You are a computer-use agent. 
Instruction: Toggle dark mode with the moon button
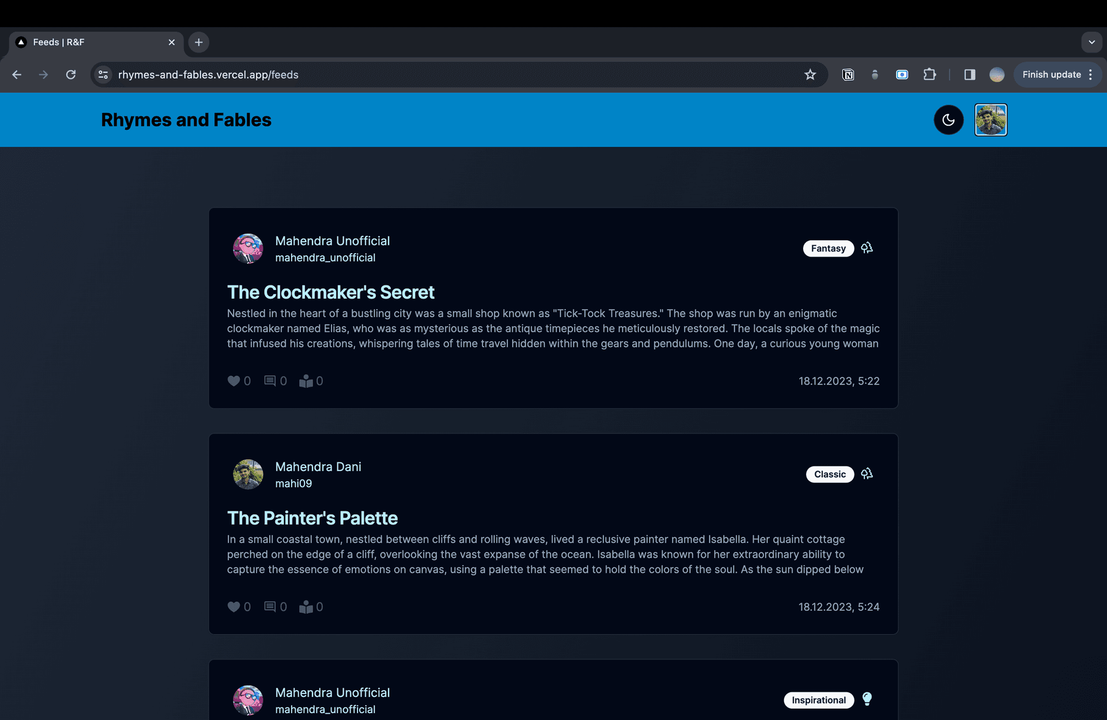(948, 120)
